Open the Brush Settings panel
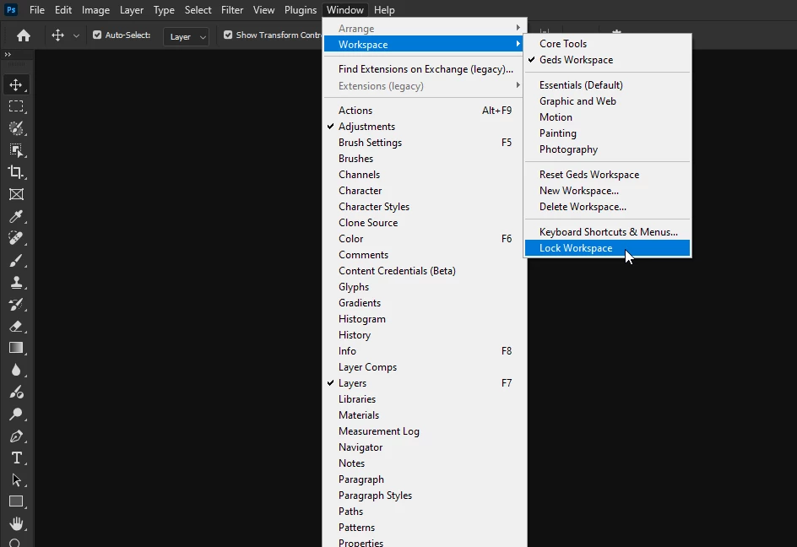The image size is (797, 547). [x=425, y=143]
